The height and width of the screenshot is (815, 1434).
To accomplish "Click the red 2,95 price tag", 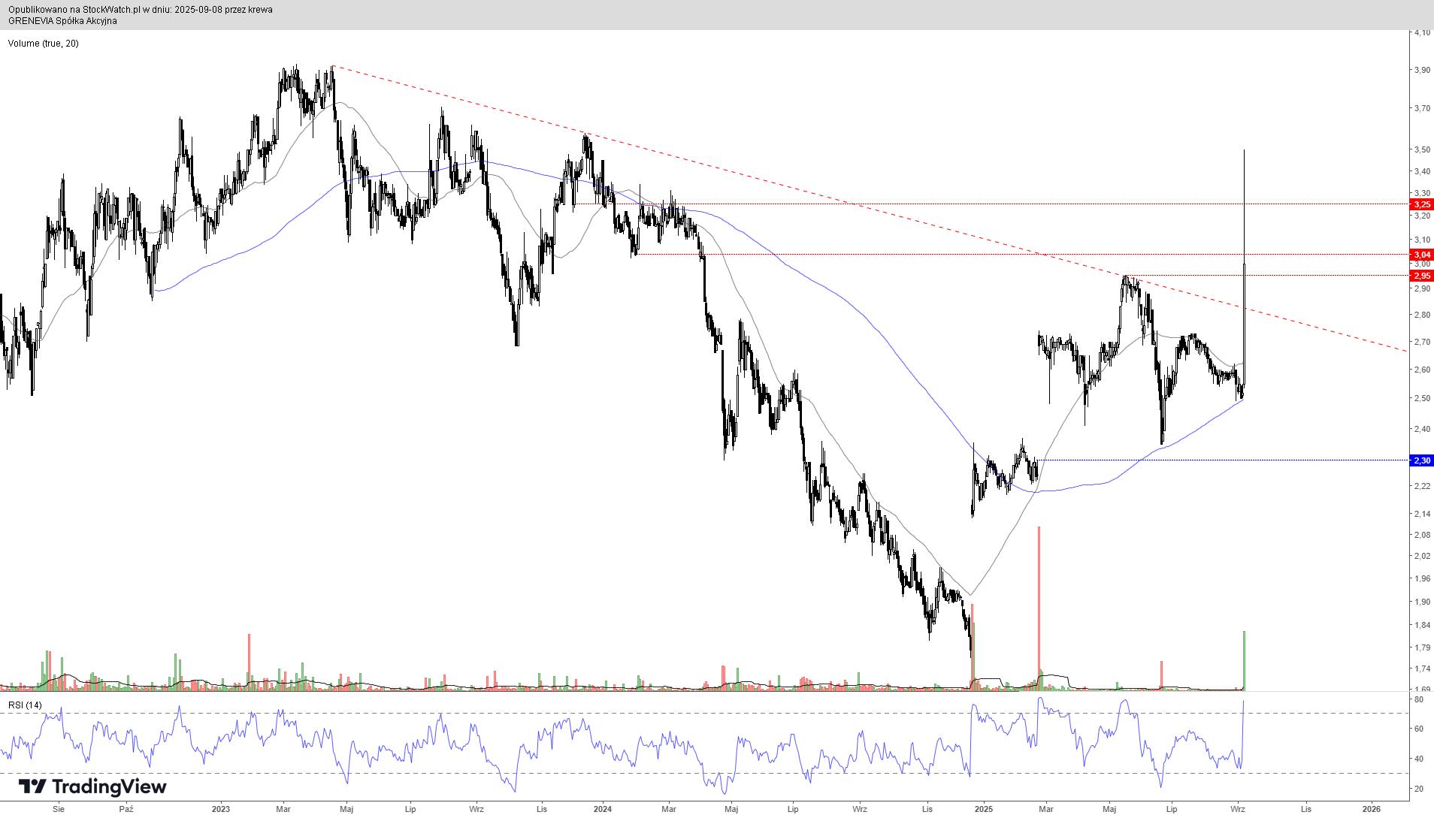I will tap(1421, 276).
